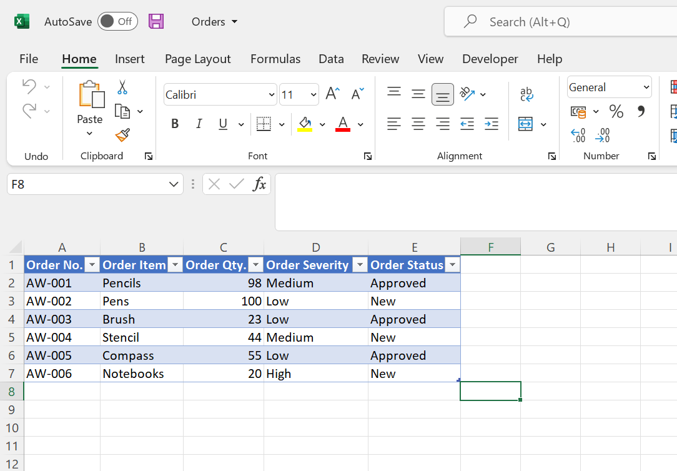Screen dimensions: 677x471
Task: Open the Developer ribbon tab
Action: point(490,59)
